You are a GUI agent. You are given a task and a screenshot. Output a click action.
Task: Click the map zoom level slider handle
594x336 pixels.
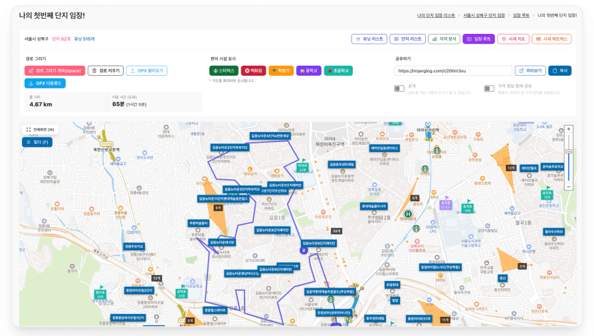click(568, 151)
